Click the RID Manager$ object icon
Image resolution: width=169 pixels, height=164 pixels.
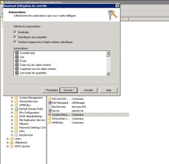[x=50, y=103]
